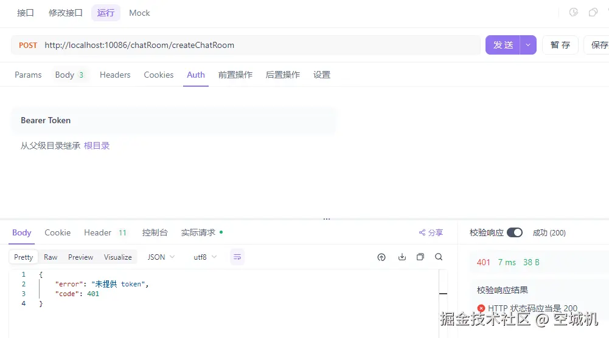Open the 成功 (200) response selector
Viewport: 609px width, 338px height.
(x=549, y=232)
